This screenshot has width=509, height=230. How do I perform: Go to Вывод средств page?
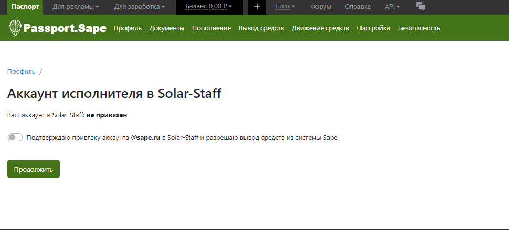point(261,28)
